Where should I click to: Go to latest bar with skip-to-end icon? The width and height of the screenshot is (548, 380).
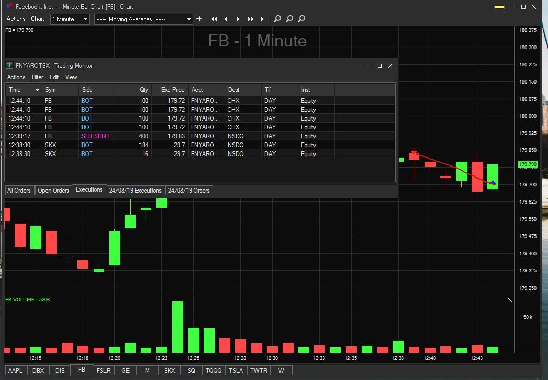pyautogui.click(x=263, y=19)
